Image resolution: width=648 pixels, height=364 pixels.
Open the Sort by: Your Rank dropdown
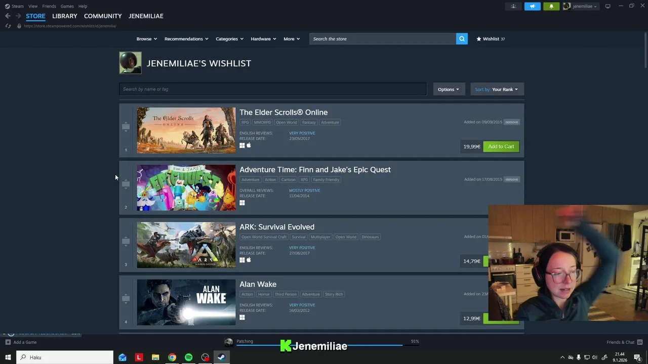(497, 89)
